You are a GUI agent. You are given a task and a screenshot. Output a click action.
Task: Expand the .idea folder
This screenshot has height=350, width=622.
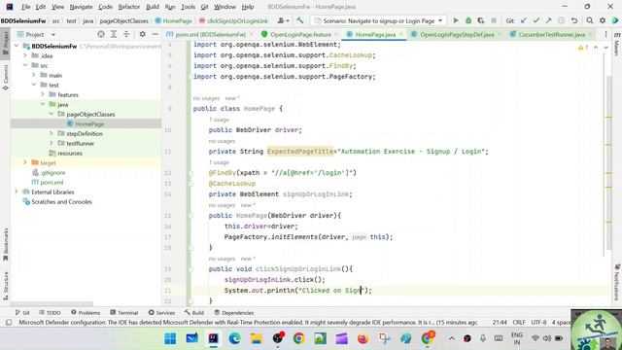(x=25, y=56)
